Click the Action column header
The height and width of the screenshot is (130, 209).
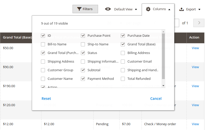[x=194, y=38]
